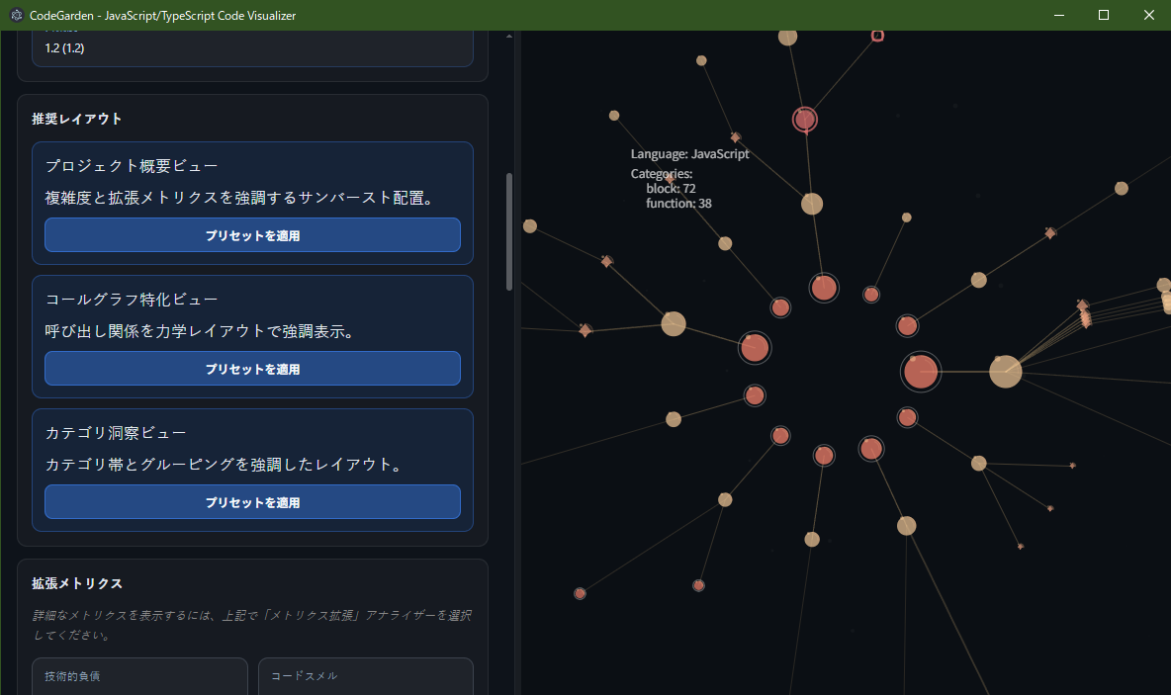
Task: Click the 推奨レイアウト section heading
Action: click(77, 119)
